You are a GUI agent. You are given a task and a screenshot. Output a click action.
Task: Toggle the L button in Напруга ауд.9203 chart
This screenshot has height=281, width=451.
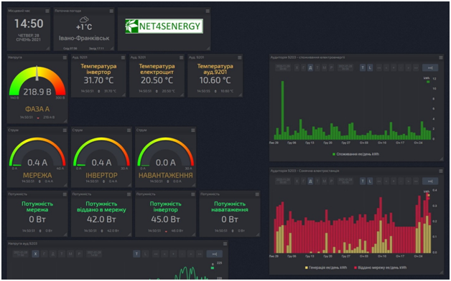(x=146, y=254)
